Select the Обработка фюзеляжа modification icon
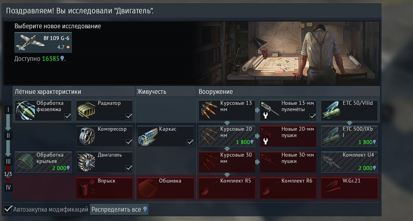The height and width of the screenshot is (221, 413). 26,110
